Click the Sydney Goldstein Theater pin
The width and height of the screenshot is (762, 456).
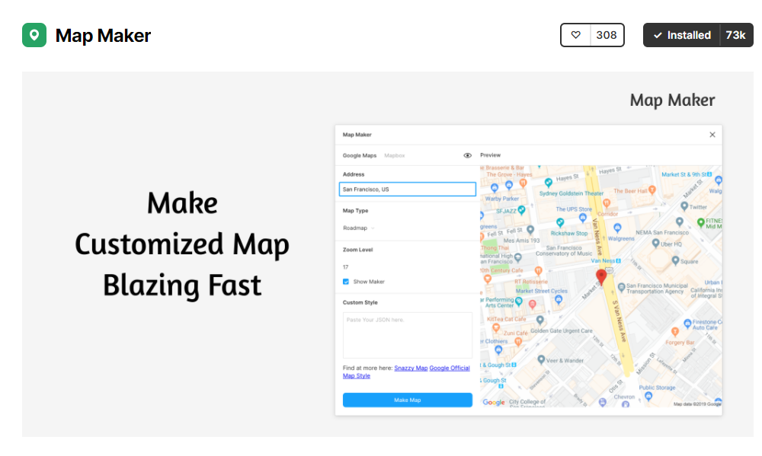click(548, 183)
